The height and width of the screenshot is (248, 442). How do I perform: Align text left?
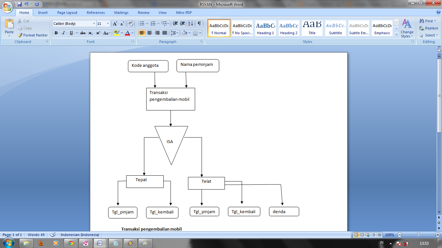point(142,33)
